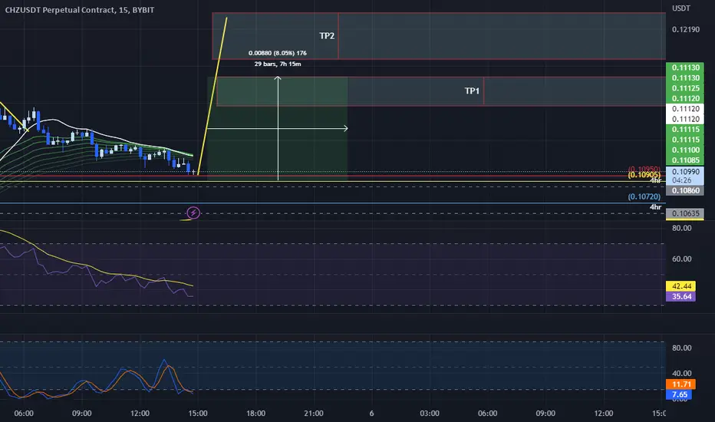This screenshot has width=715, height=422.
Task: Select the blue (0.10720) level label
Action: [644, 196]
